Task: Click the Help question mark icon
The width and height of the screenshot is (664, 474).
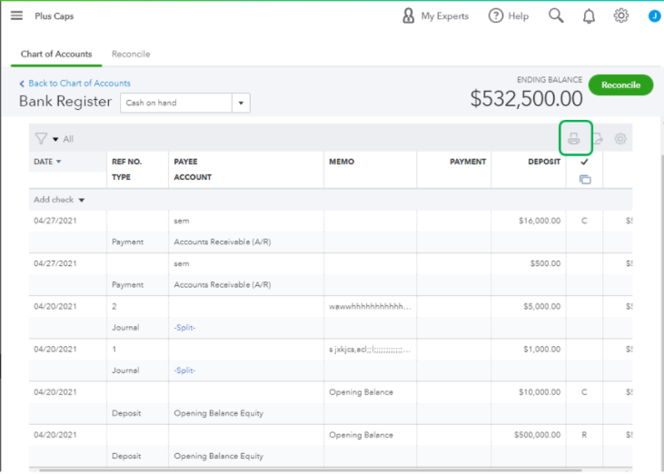Action: (x=496, y=16)
